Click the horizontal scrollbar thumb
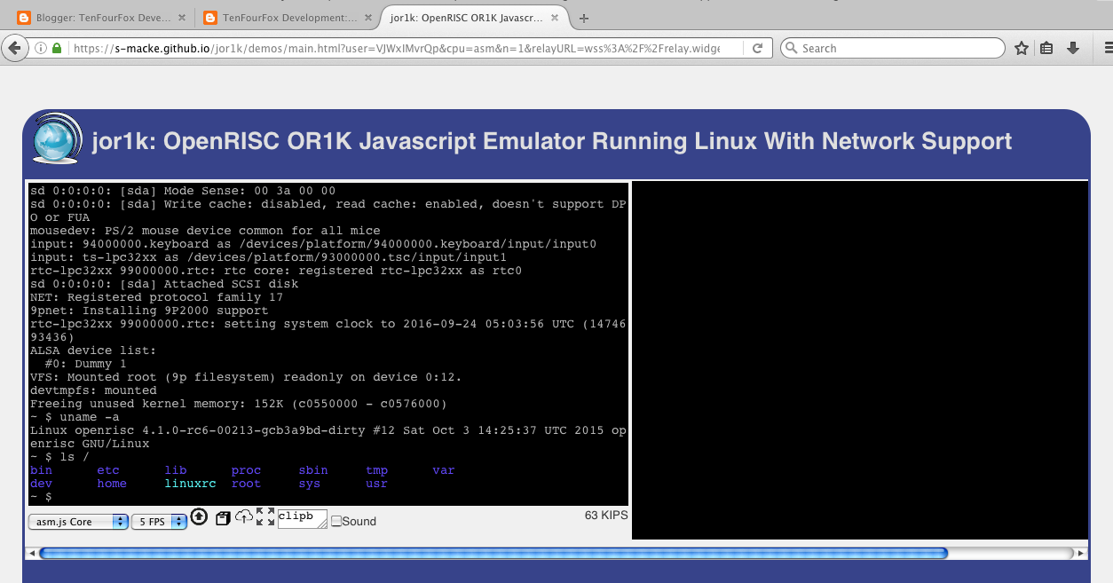1113x583 pixels. pyautogui.click(x=493, y=553)
